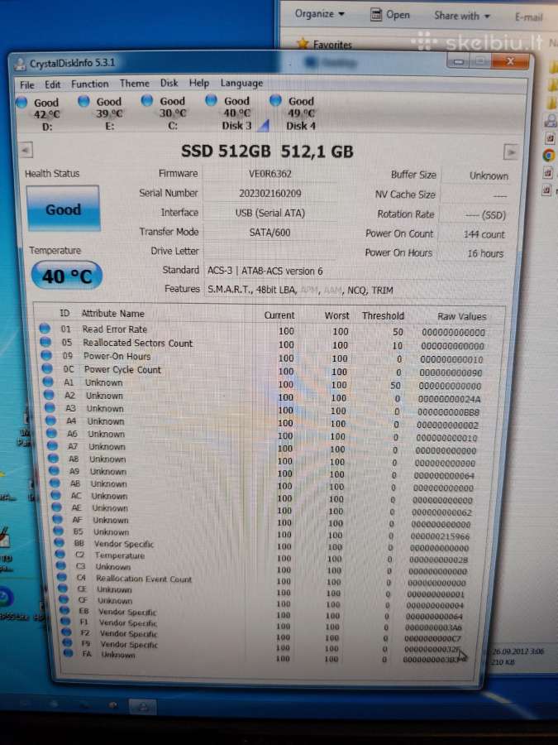
Task: Select the Disk 4 status tab
Action: click(x=295, y=113)
